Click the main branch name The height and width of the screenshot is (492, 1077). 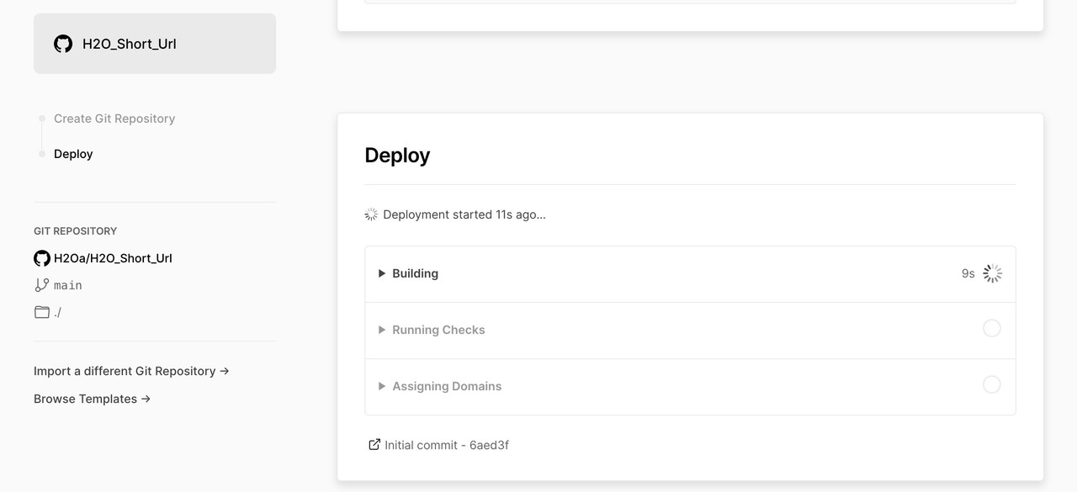point(68,285)
